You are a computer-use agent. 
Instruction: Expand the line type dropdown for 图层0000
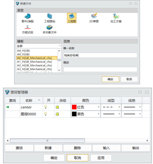(x=119, y=114)
